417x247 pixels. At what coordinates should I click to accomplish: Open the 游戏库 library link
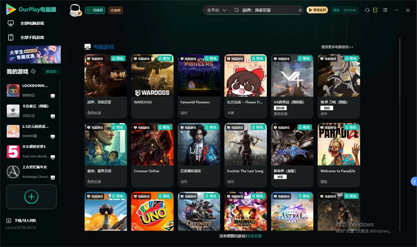[x=52, y=72]
